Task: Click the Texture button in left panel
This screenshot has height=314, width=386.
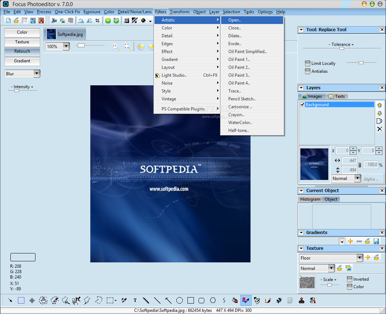Action: [x=22, y=42]
